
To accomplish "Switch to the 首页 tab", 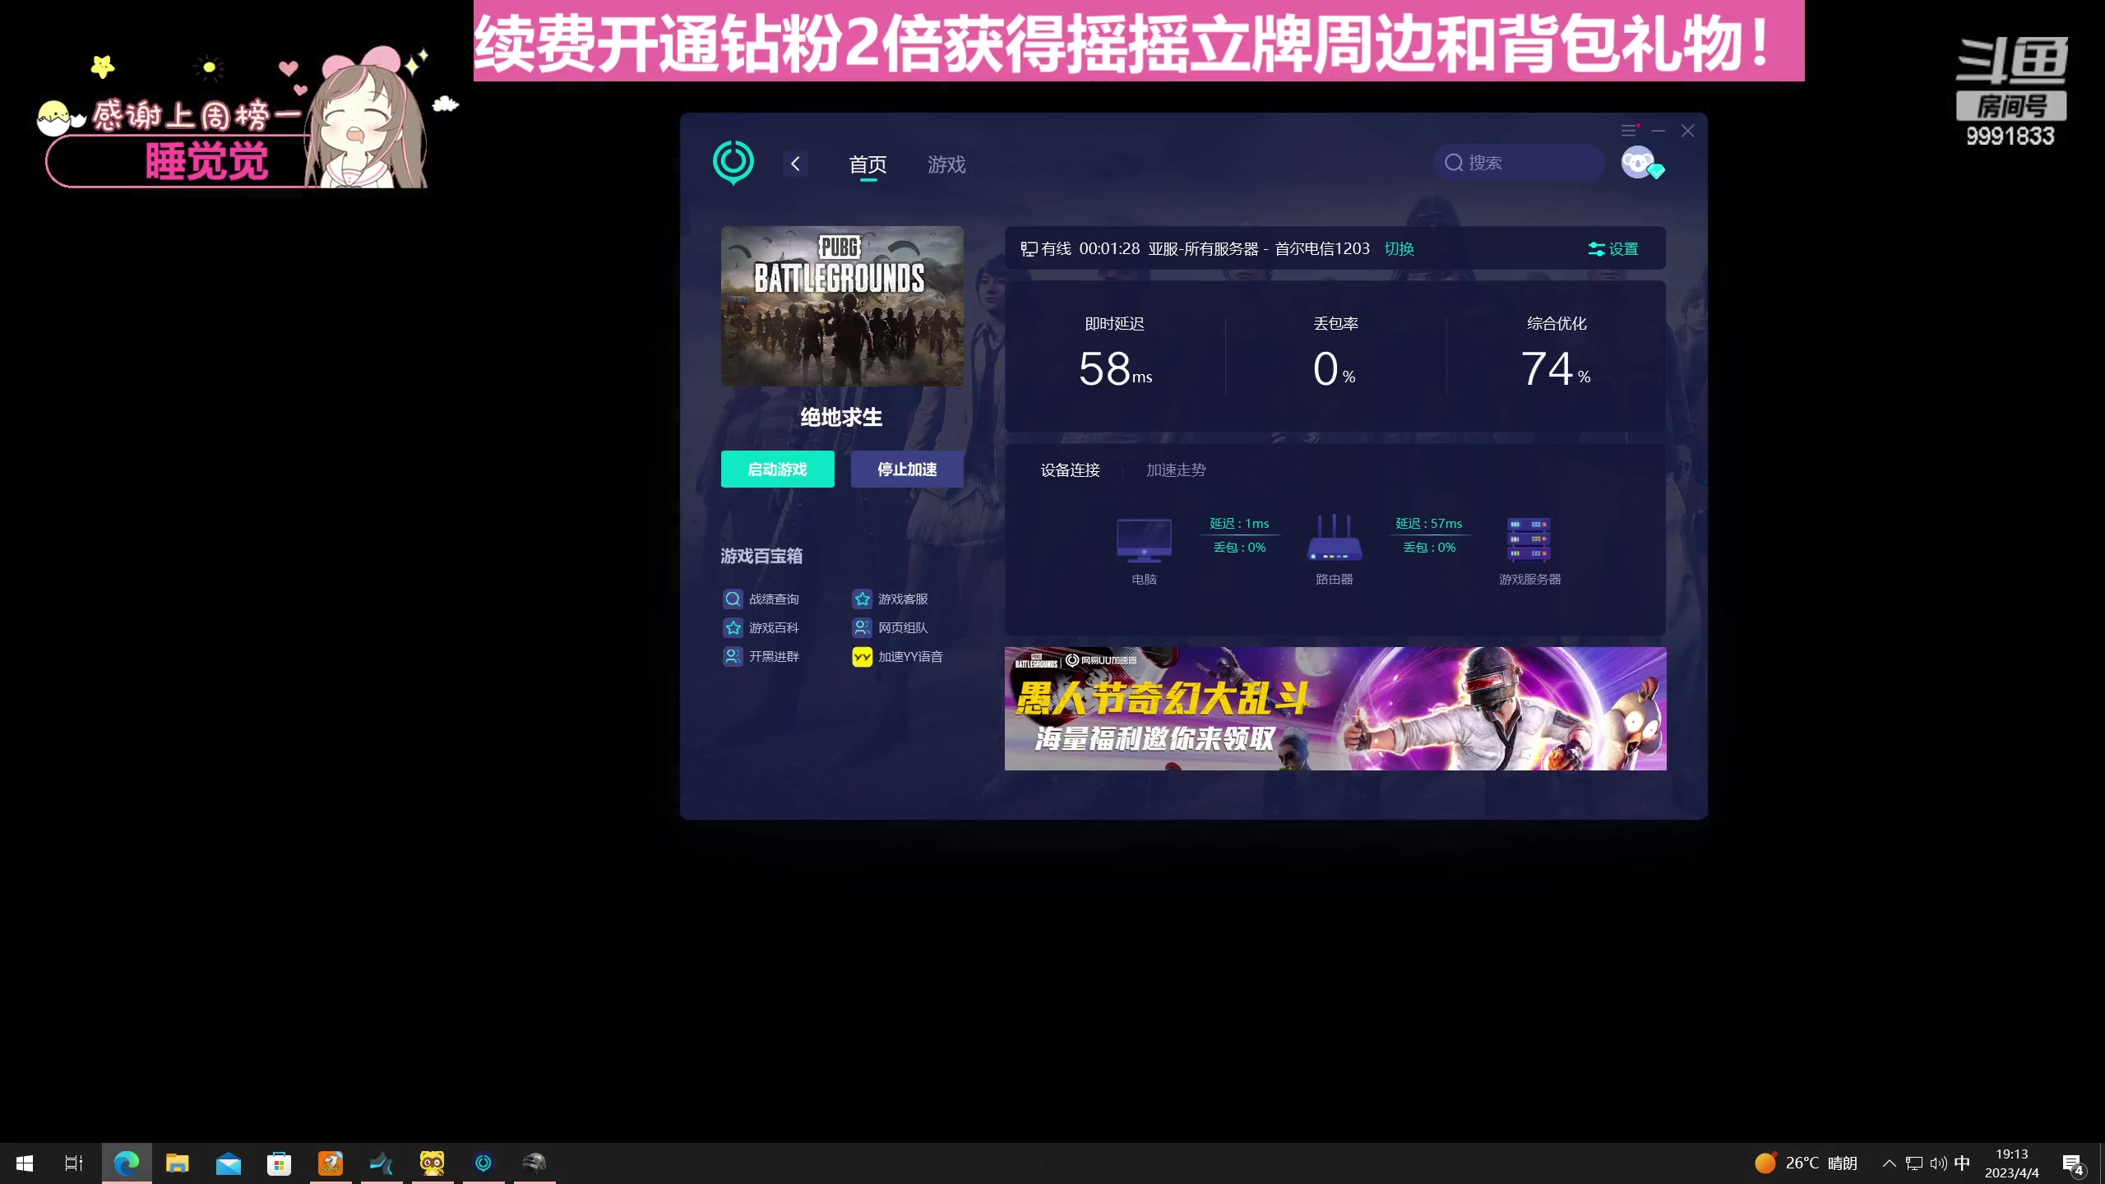I will pos(867,164).
